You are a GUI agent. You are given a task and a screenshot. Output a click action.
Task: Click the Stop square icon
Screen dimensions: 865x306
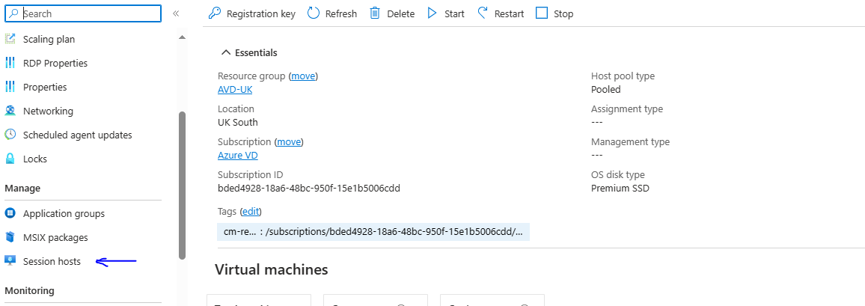click(542, 13)
